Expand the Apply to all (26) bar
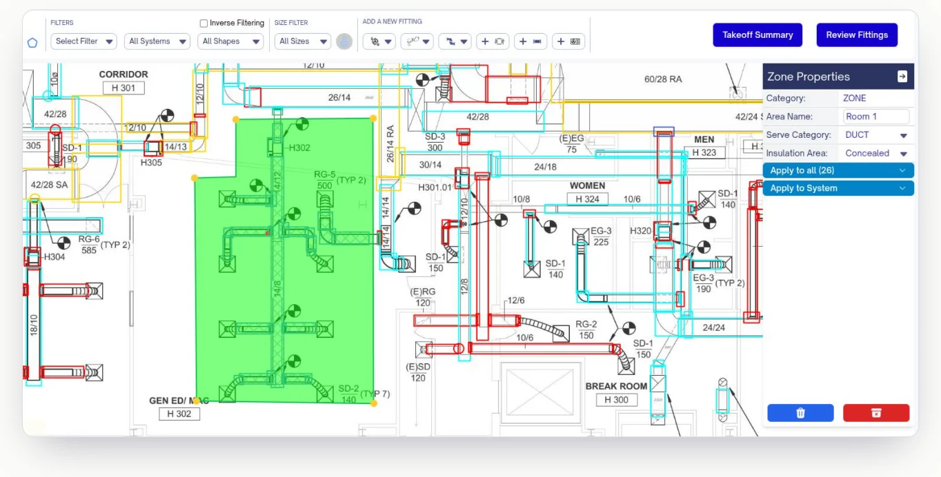 point(838,170)
